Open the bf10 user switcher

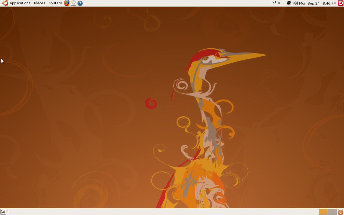276,3
